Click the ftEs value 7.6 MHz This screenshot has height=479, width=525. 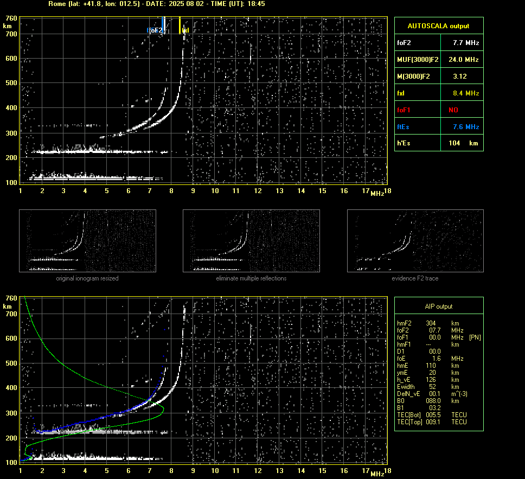tap(466, 127)
